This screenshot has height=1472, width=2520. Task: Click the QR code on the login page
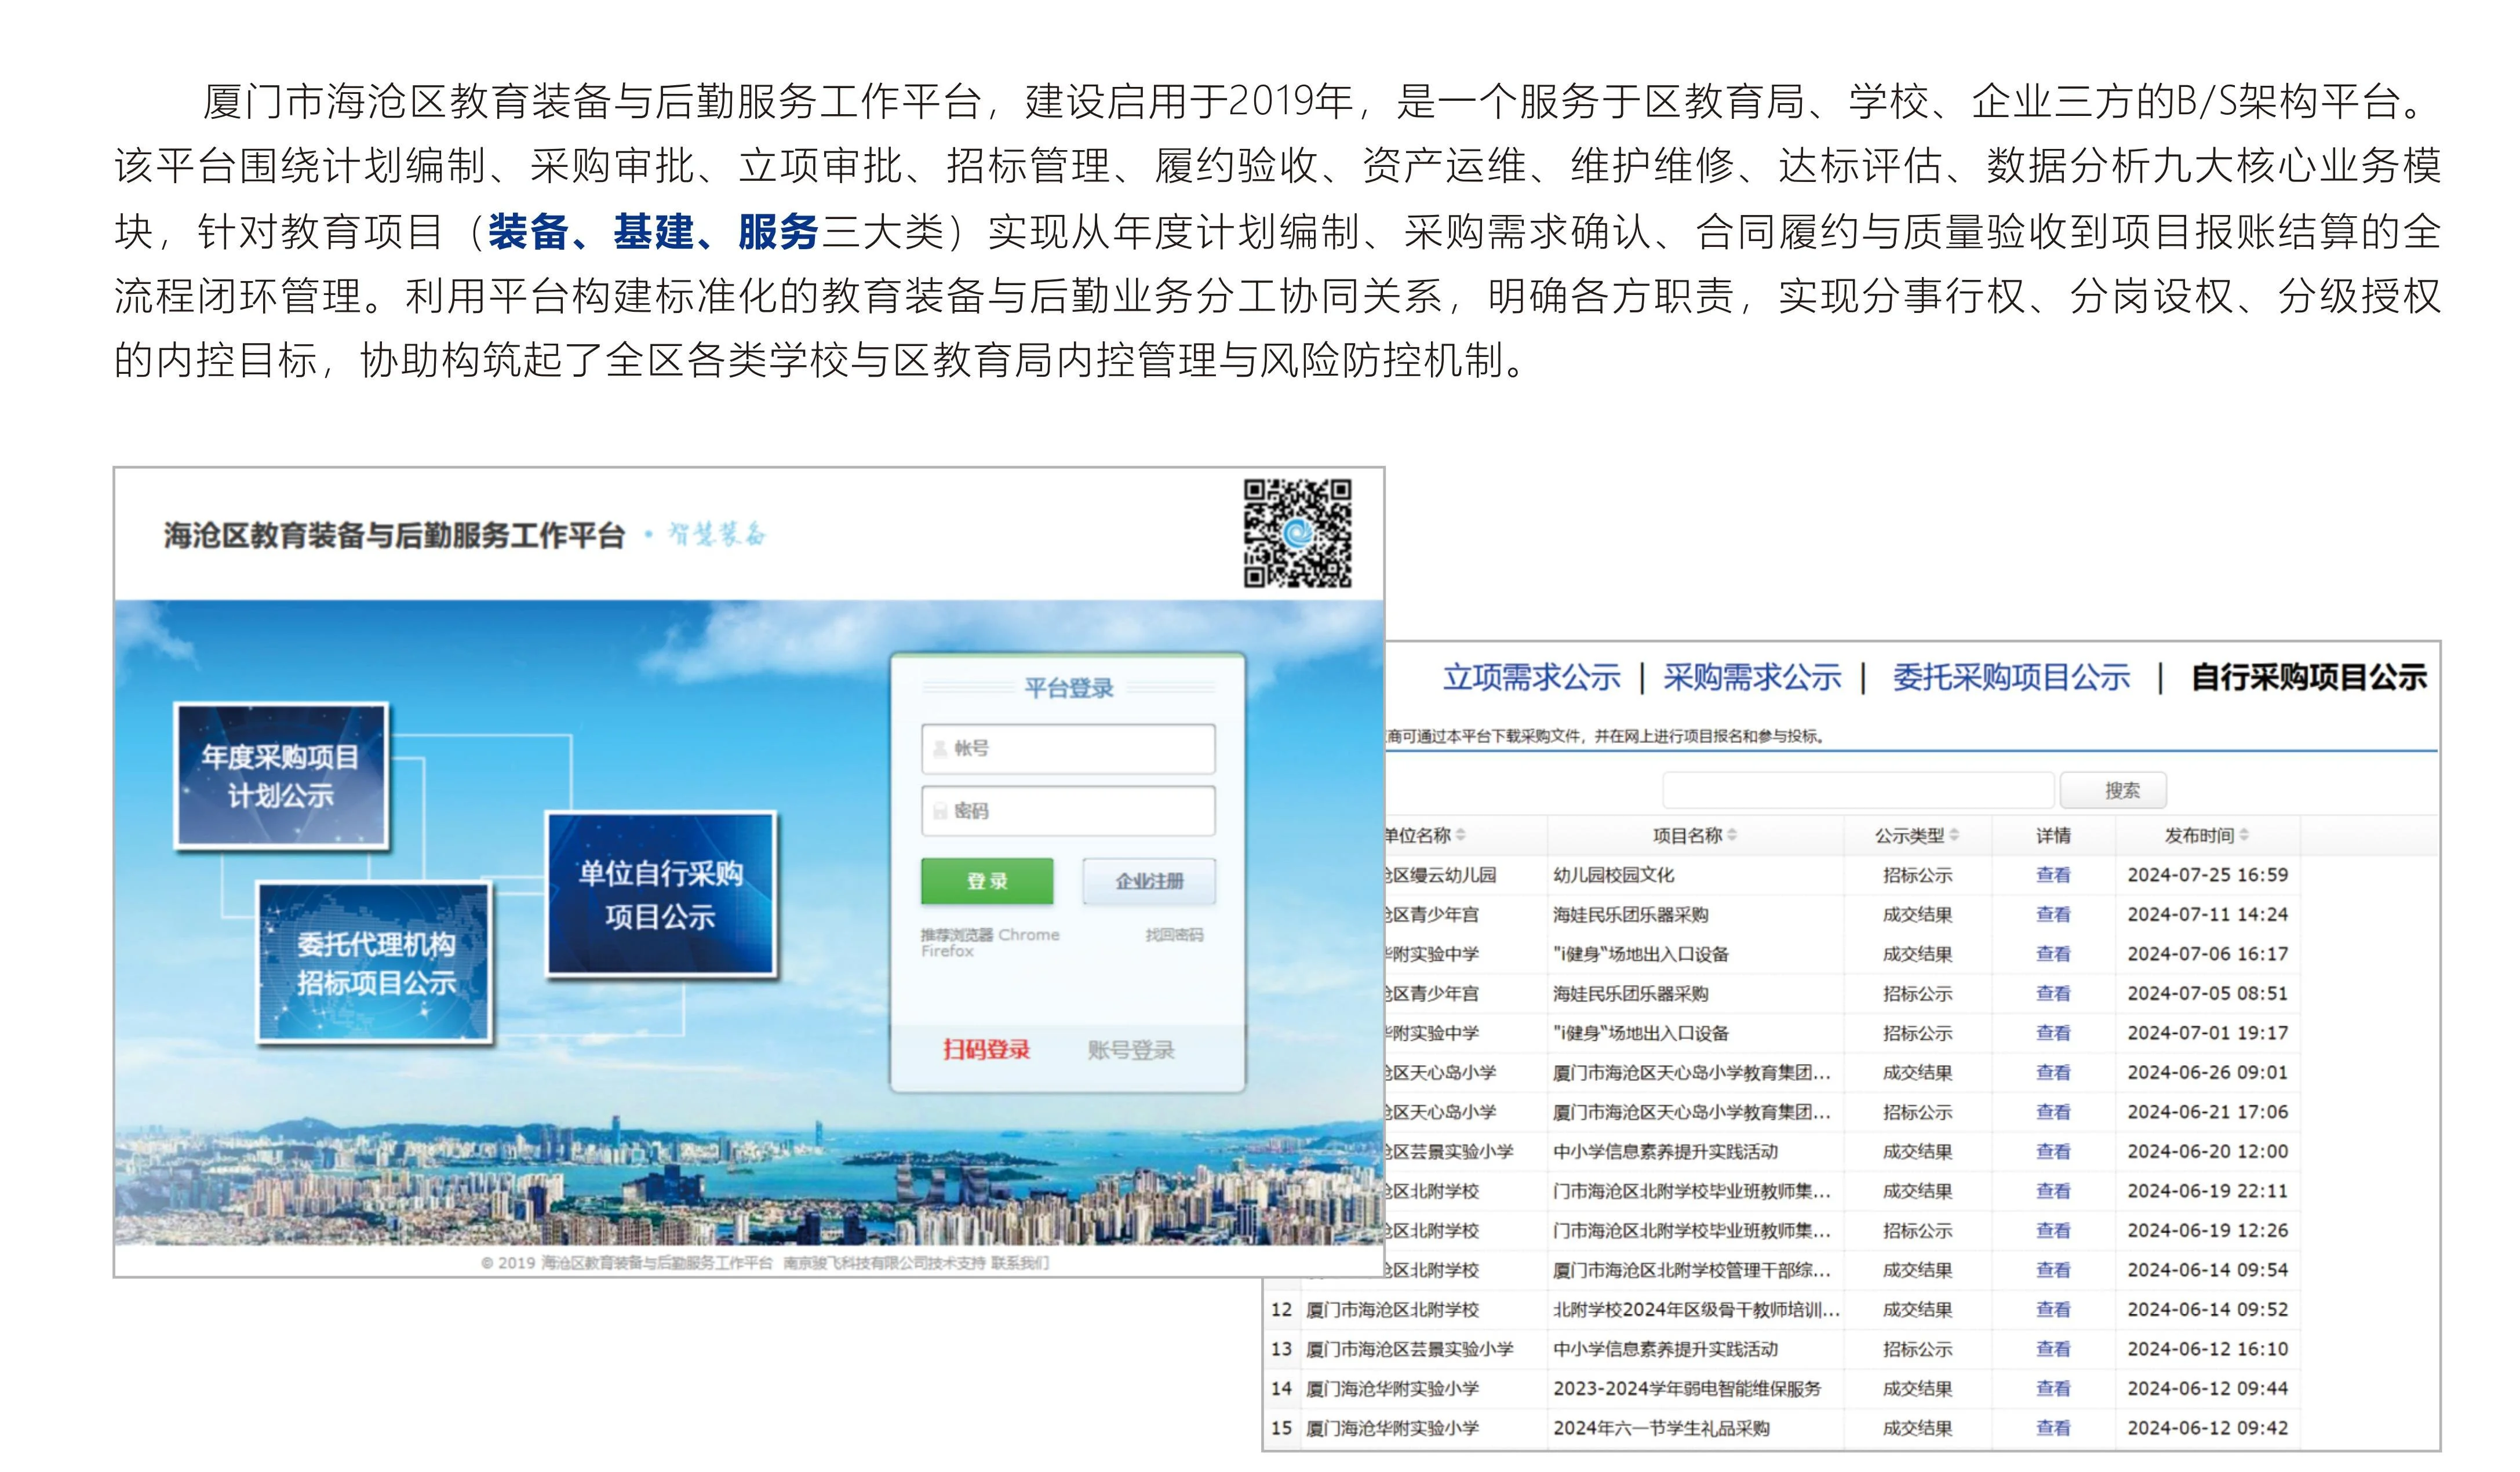[1297, 533]
